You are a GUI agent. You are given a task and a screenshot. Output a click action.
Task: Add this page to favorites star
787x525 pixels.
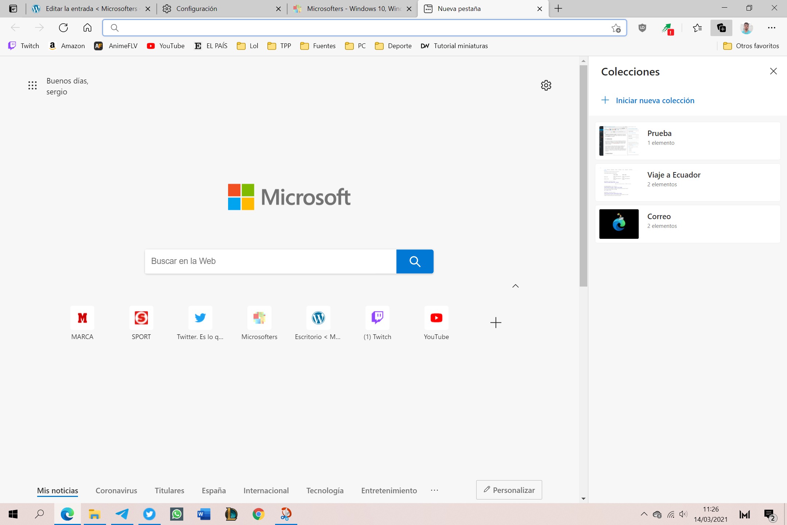coord(616,28)
